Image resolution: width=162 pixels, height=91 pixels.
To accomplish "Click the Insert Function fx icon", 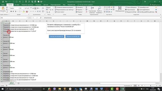I will pos(41,18).
